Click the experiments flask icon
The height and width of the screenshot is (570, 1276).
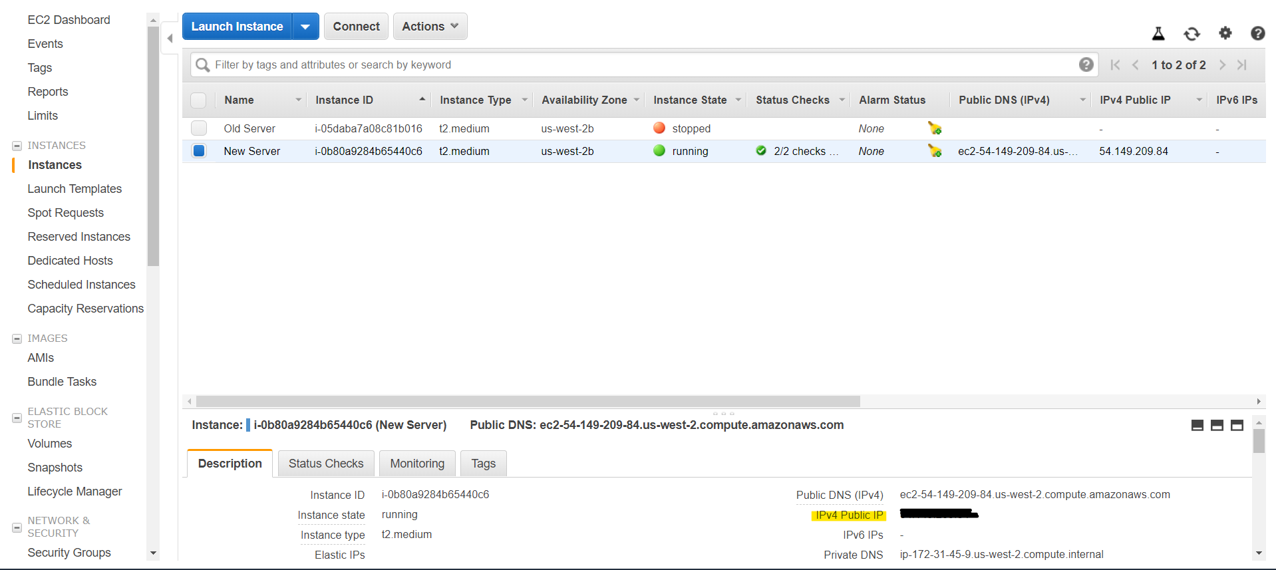coord(1158,33)
